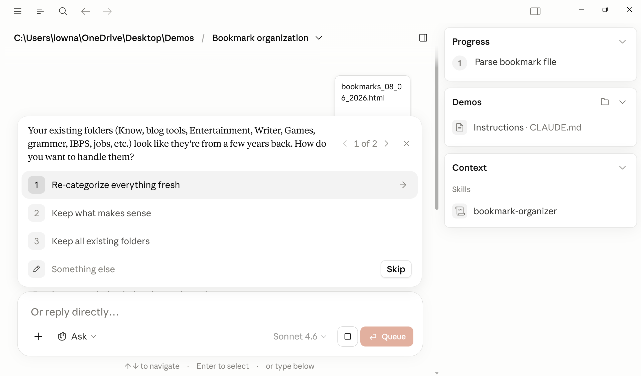The width and height of the screenshot is (641, 376).
Task: Go to the next question
Action: 386,144
